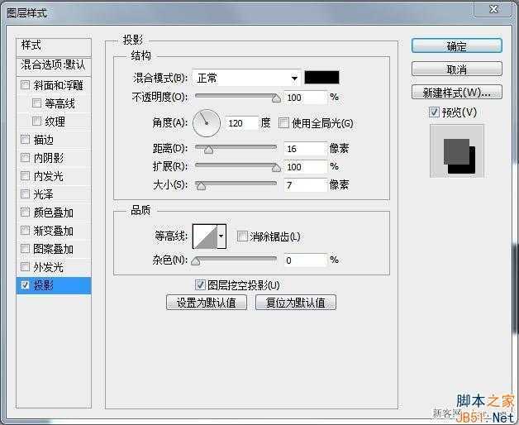This screenshot has width=519, height=425.
Task: Click the angle dial control
Action: coord(207,123)
